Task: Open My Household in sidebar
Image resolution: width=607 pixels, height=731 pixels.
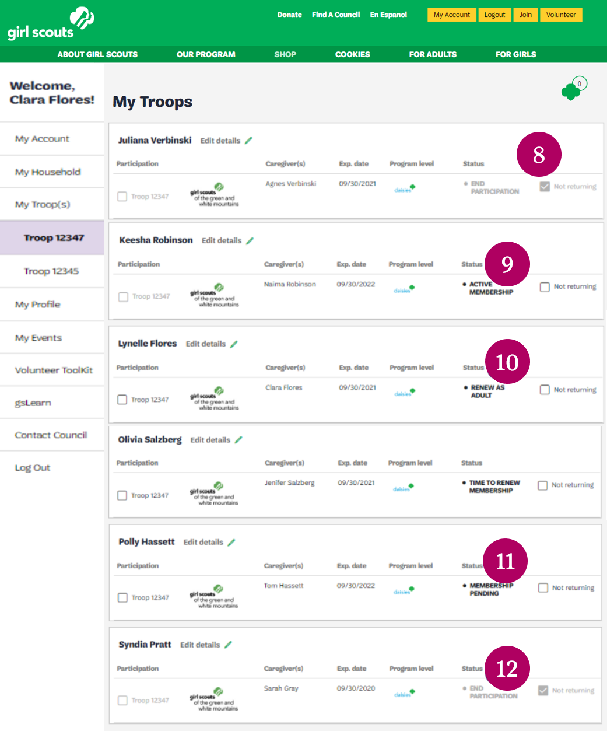Action: (52, 172)
